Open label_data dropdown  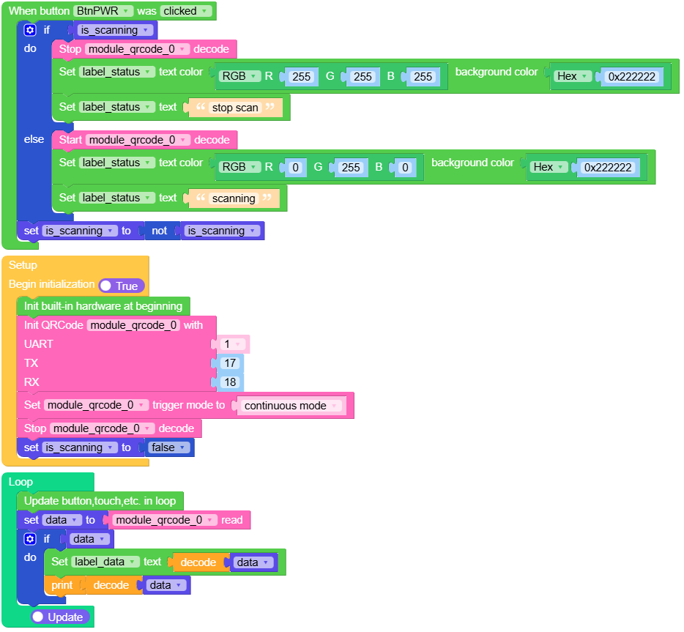coord(105,562)
